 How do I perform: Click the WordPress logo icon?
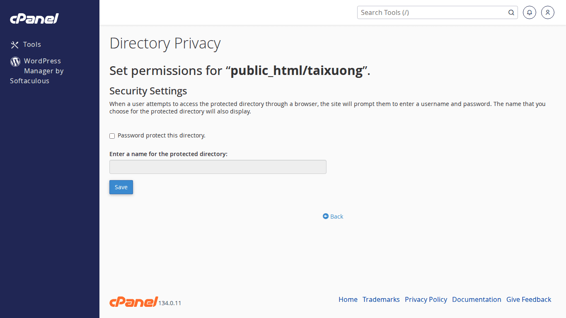point(15,62)
